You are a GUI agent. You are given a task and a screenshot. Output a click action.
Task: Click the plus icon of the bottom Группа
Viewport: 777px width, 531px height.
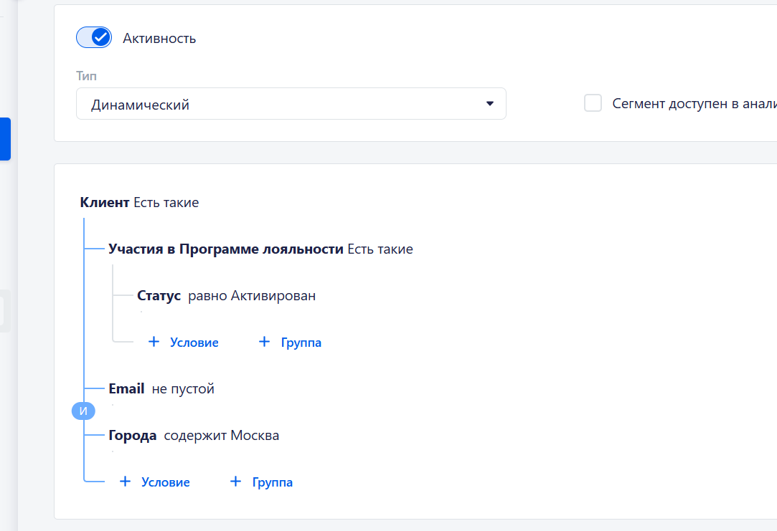pyautogui.click(x=235, y=482)
